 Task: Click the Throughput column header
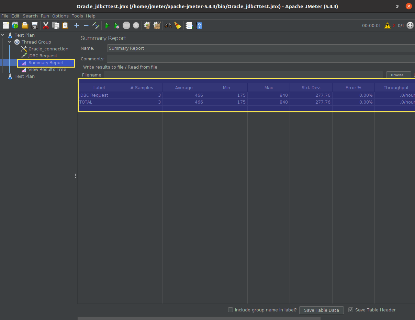coord(395,87)
